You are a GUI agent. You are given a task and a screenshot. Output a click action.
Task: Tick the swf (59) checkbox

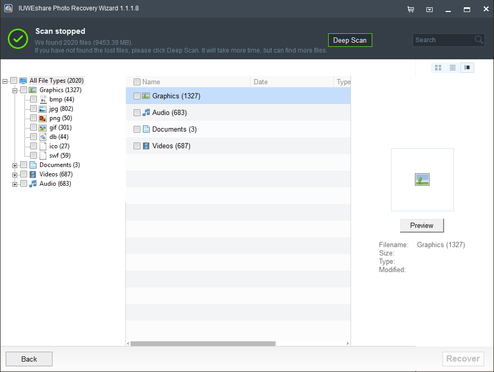[x=33, y=156]
